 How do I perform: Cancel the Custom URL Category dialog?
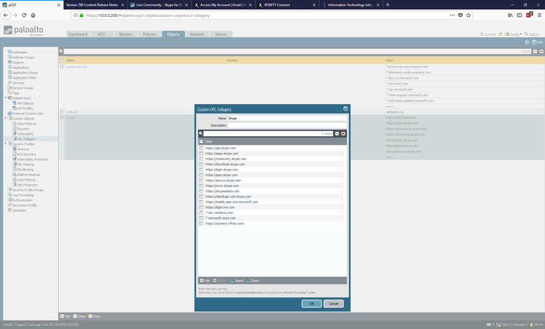click(333, 303)
